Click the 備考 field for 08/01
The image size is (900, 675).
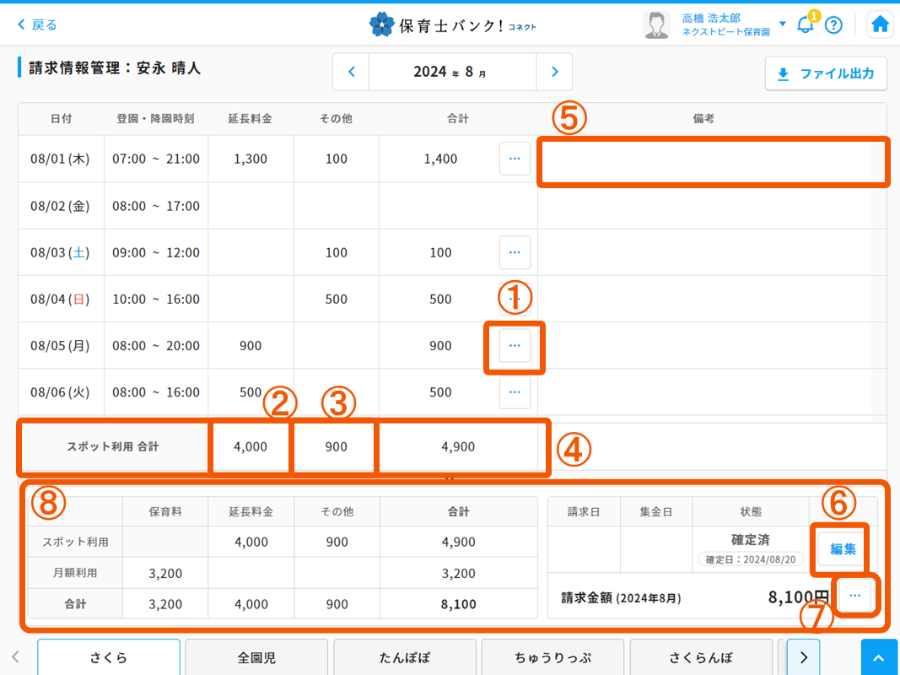[713, 161]
